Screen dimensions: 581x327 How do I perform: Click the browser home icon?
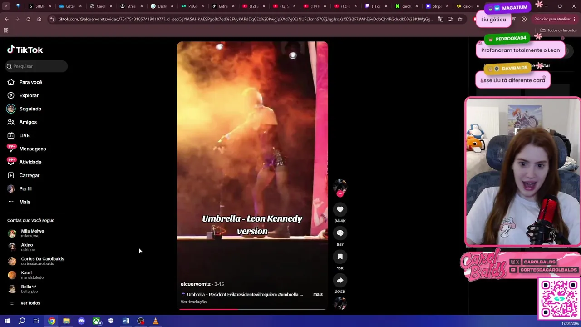point(39,19)
